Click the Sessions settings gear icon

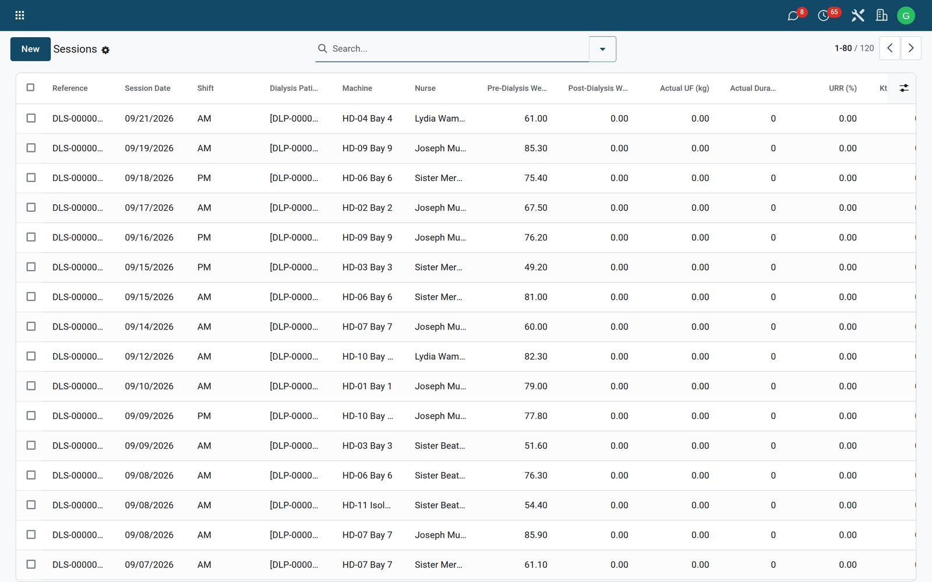tap(105, 50)
